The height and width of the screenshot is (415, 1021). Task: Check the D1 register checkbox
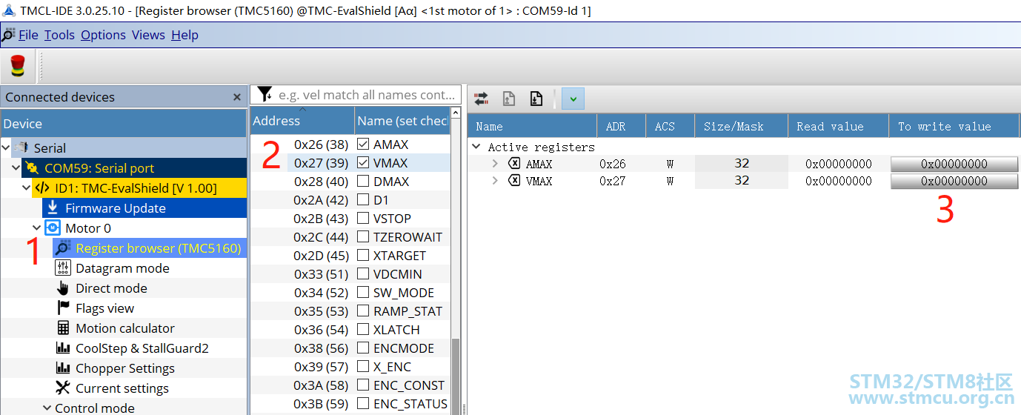pos(363,199)
